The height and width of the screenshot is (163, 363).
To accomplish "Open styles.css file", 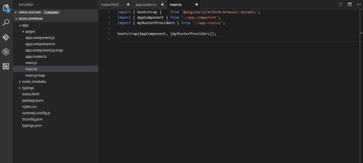I will click(29, 107).
